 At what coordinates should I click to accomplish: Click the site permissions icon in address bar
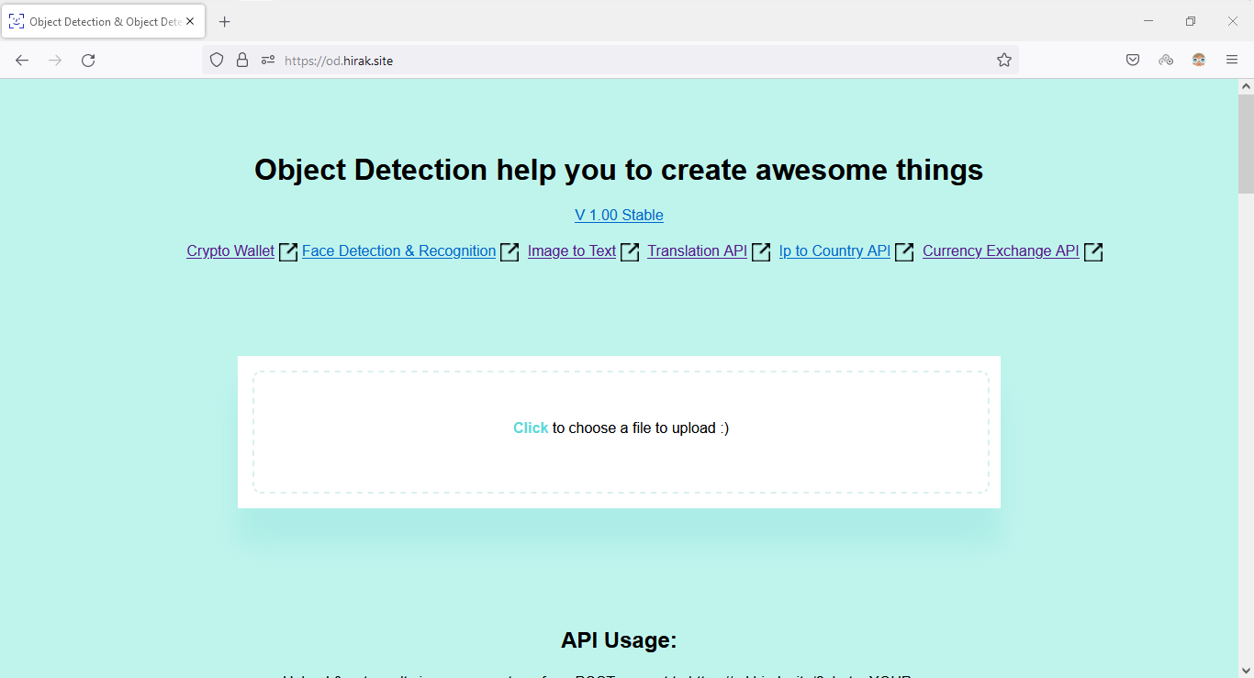coord(268,61)
